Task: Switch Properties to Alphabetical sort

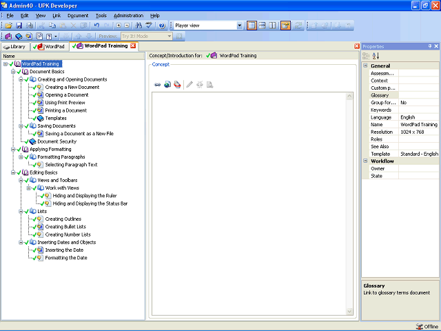Action: pyautogui.click(x=376, y=56)
